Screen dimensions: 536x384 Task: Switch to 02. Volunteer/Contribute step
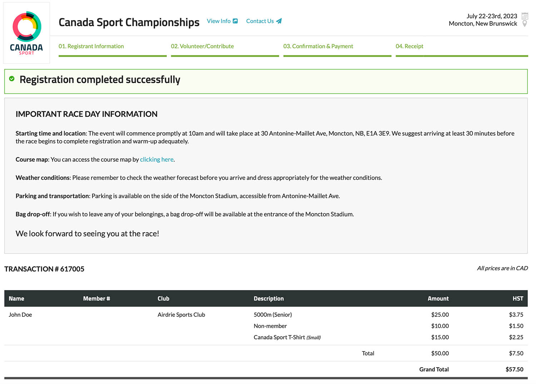point(202,46)
